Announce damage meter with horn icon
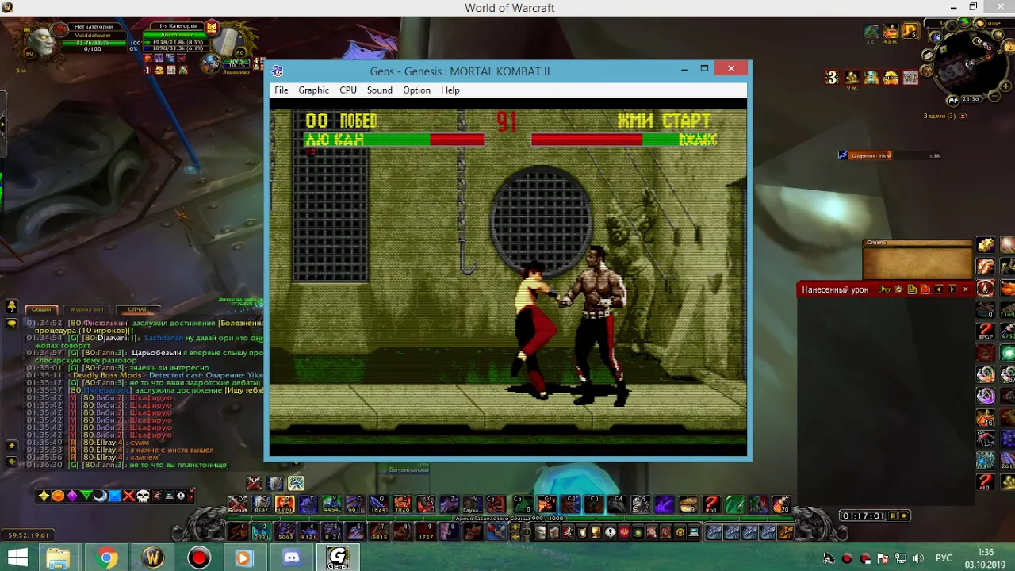 [x=885, y=289]
